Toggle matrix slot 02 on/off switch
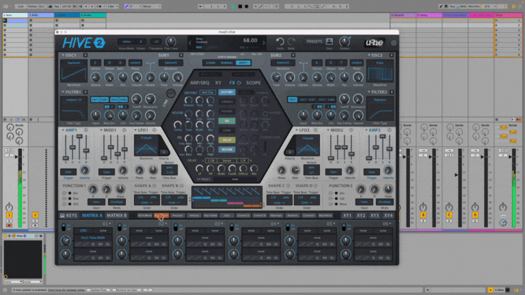The height and width of the screenshot is (295, 525). (x=120, y=227)
